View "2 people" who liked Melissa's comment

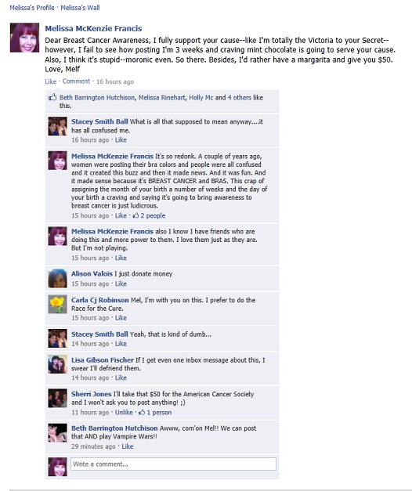click(x=153, y=215)
